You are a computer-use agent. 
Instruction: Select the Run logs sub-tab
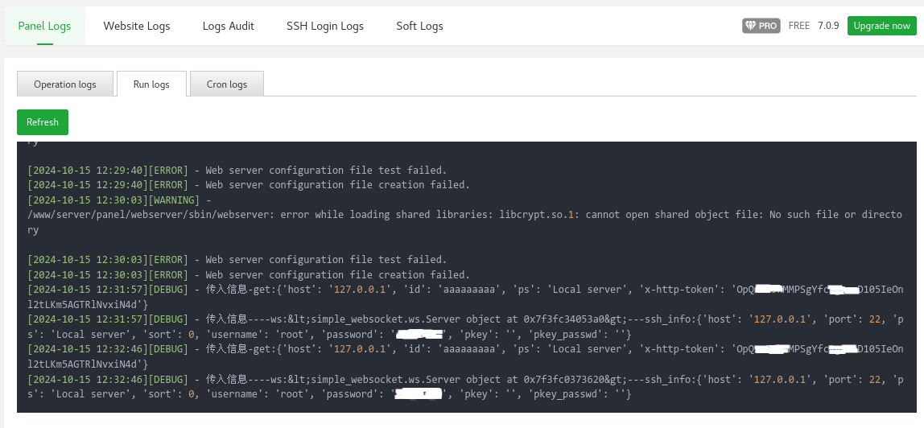151,84
